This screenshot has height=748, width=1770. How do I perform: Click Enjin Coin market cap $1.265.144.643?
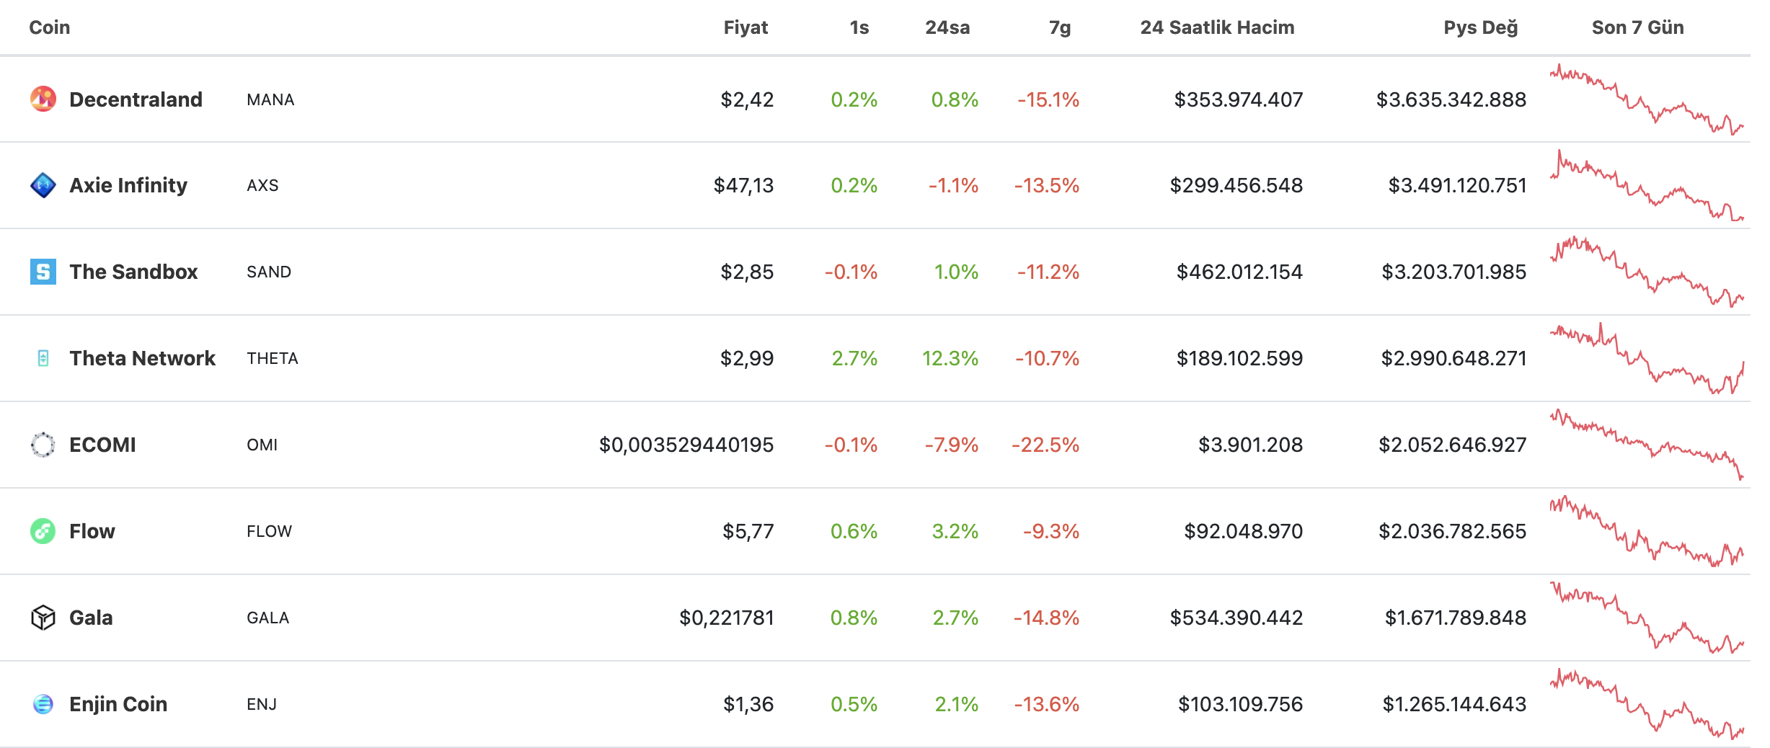click(1454, 705)
